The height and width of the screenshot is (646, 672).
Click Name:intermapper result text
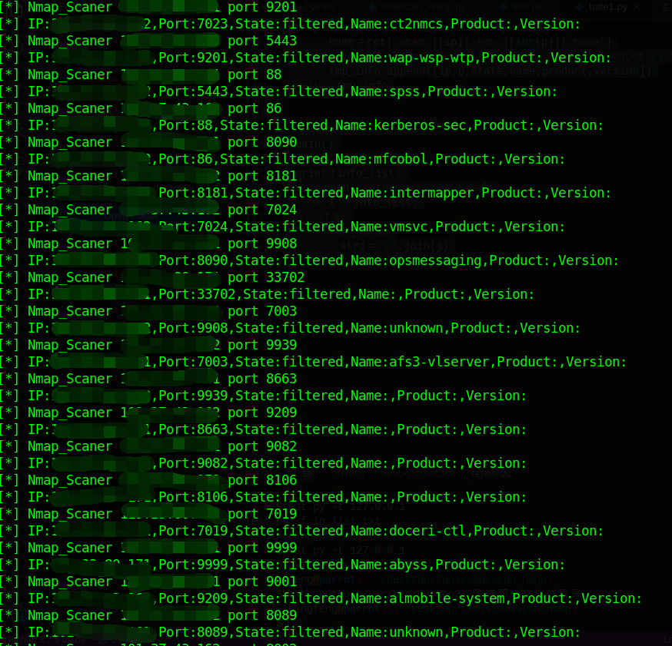click(416, 193)
